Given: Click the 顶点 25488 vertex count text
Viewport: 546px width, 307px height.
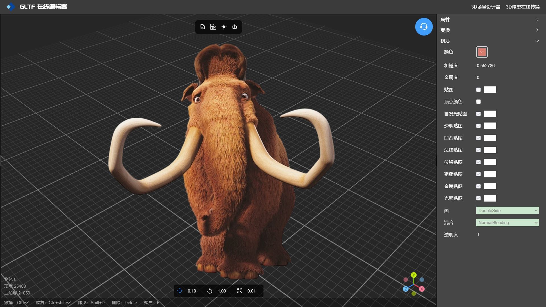Looking at the screenshot, I should click(x=15, y=286).
